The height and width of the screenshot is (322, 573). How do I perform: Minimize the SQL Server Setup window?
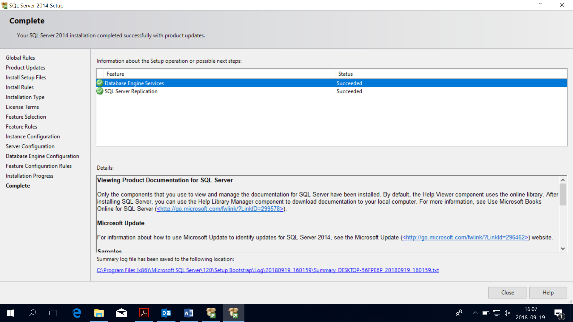click(520, 5)
